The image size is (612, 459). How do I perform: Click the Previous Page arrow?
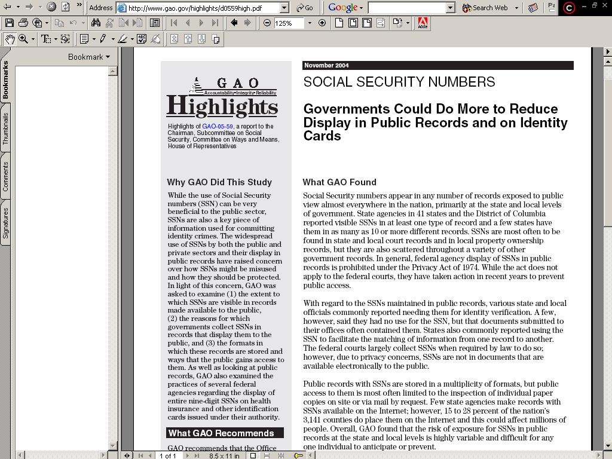[x=188, y=23]
